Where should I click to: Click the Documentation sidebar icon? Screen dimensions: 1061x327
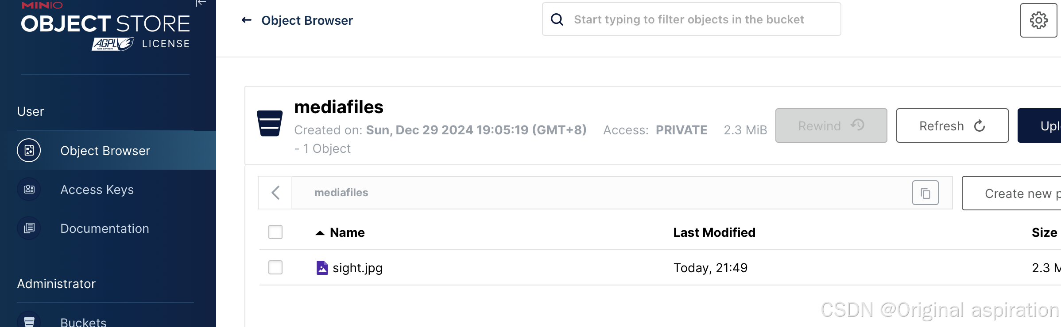[29, 228]
